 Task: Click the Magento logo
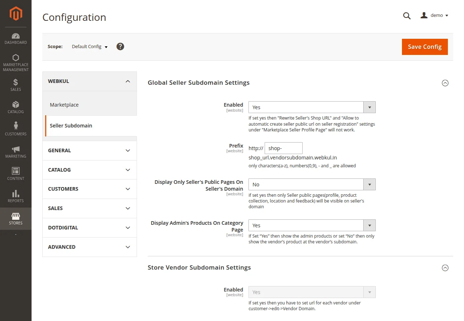(15, 14)
